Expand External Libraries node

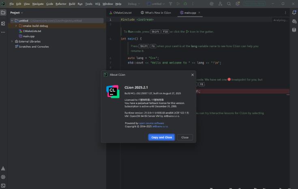(12, 41)
